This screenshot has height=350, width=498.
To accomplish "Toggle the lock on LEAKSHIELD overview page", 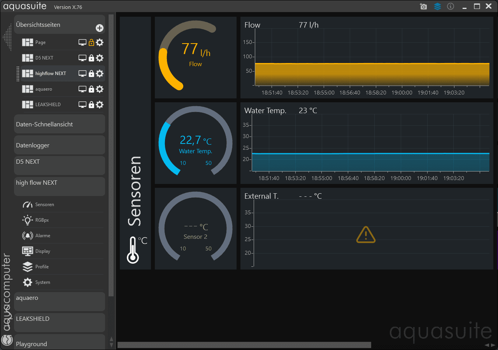I will pyautogui.click(x=91, y=105).
